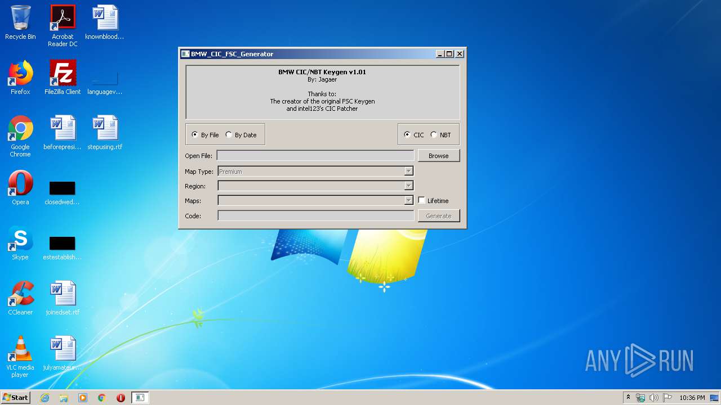
Task: Launch VLC media player desktop icon
Action: [20, 357]
